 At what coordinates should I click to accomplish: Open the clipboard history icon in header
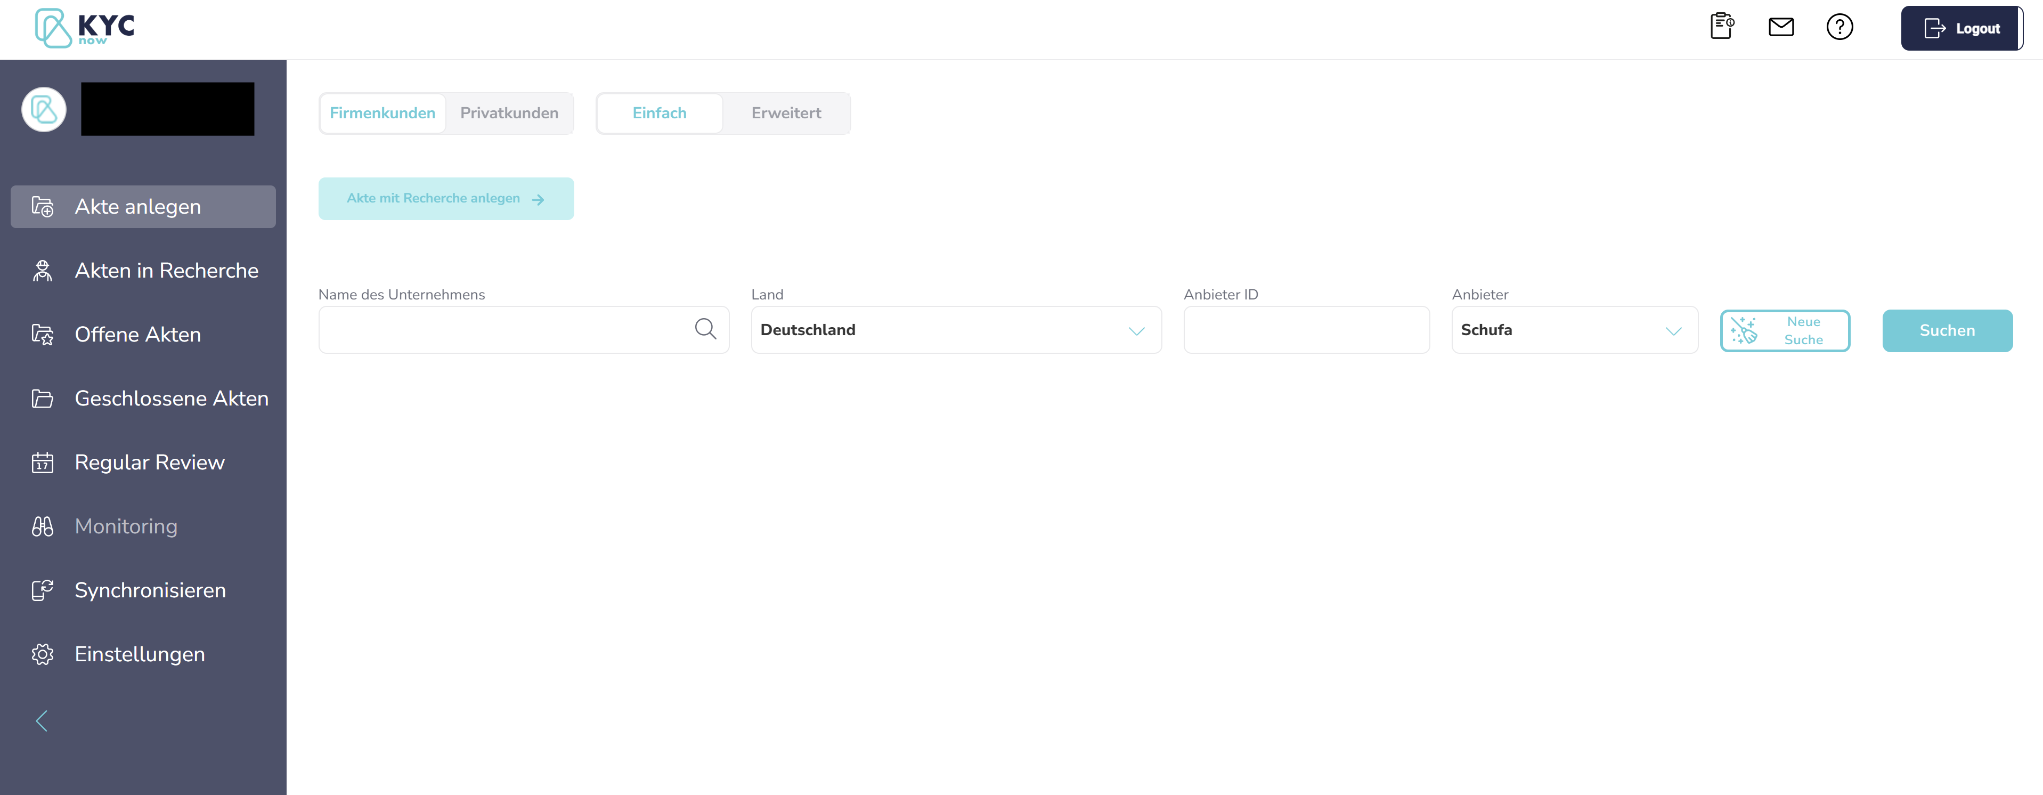coord(1722,27)
